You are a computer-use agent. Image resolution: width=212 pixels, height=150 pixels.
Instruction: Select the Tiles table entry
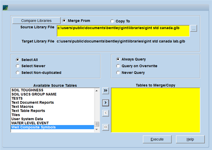click(52, 115)
